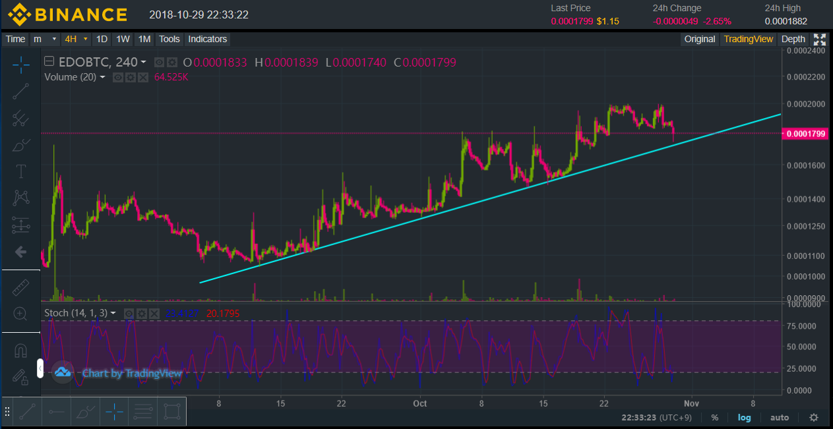Image resolution: width=833 pixels, height=429 pixels.
Task: Toggle auto scale on price axis
Action: tap(780, 417)
